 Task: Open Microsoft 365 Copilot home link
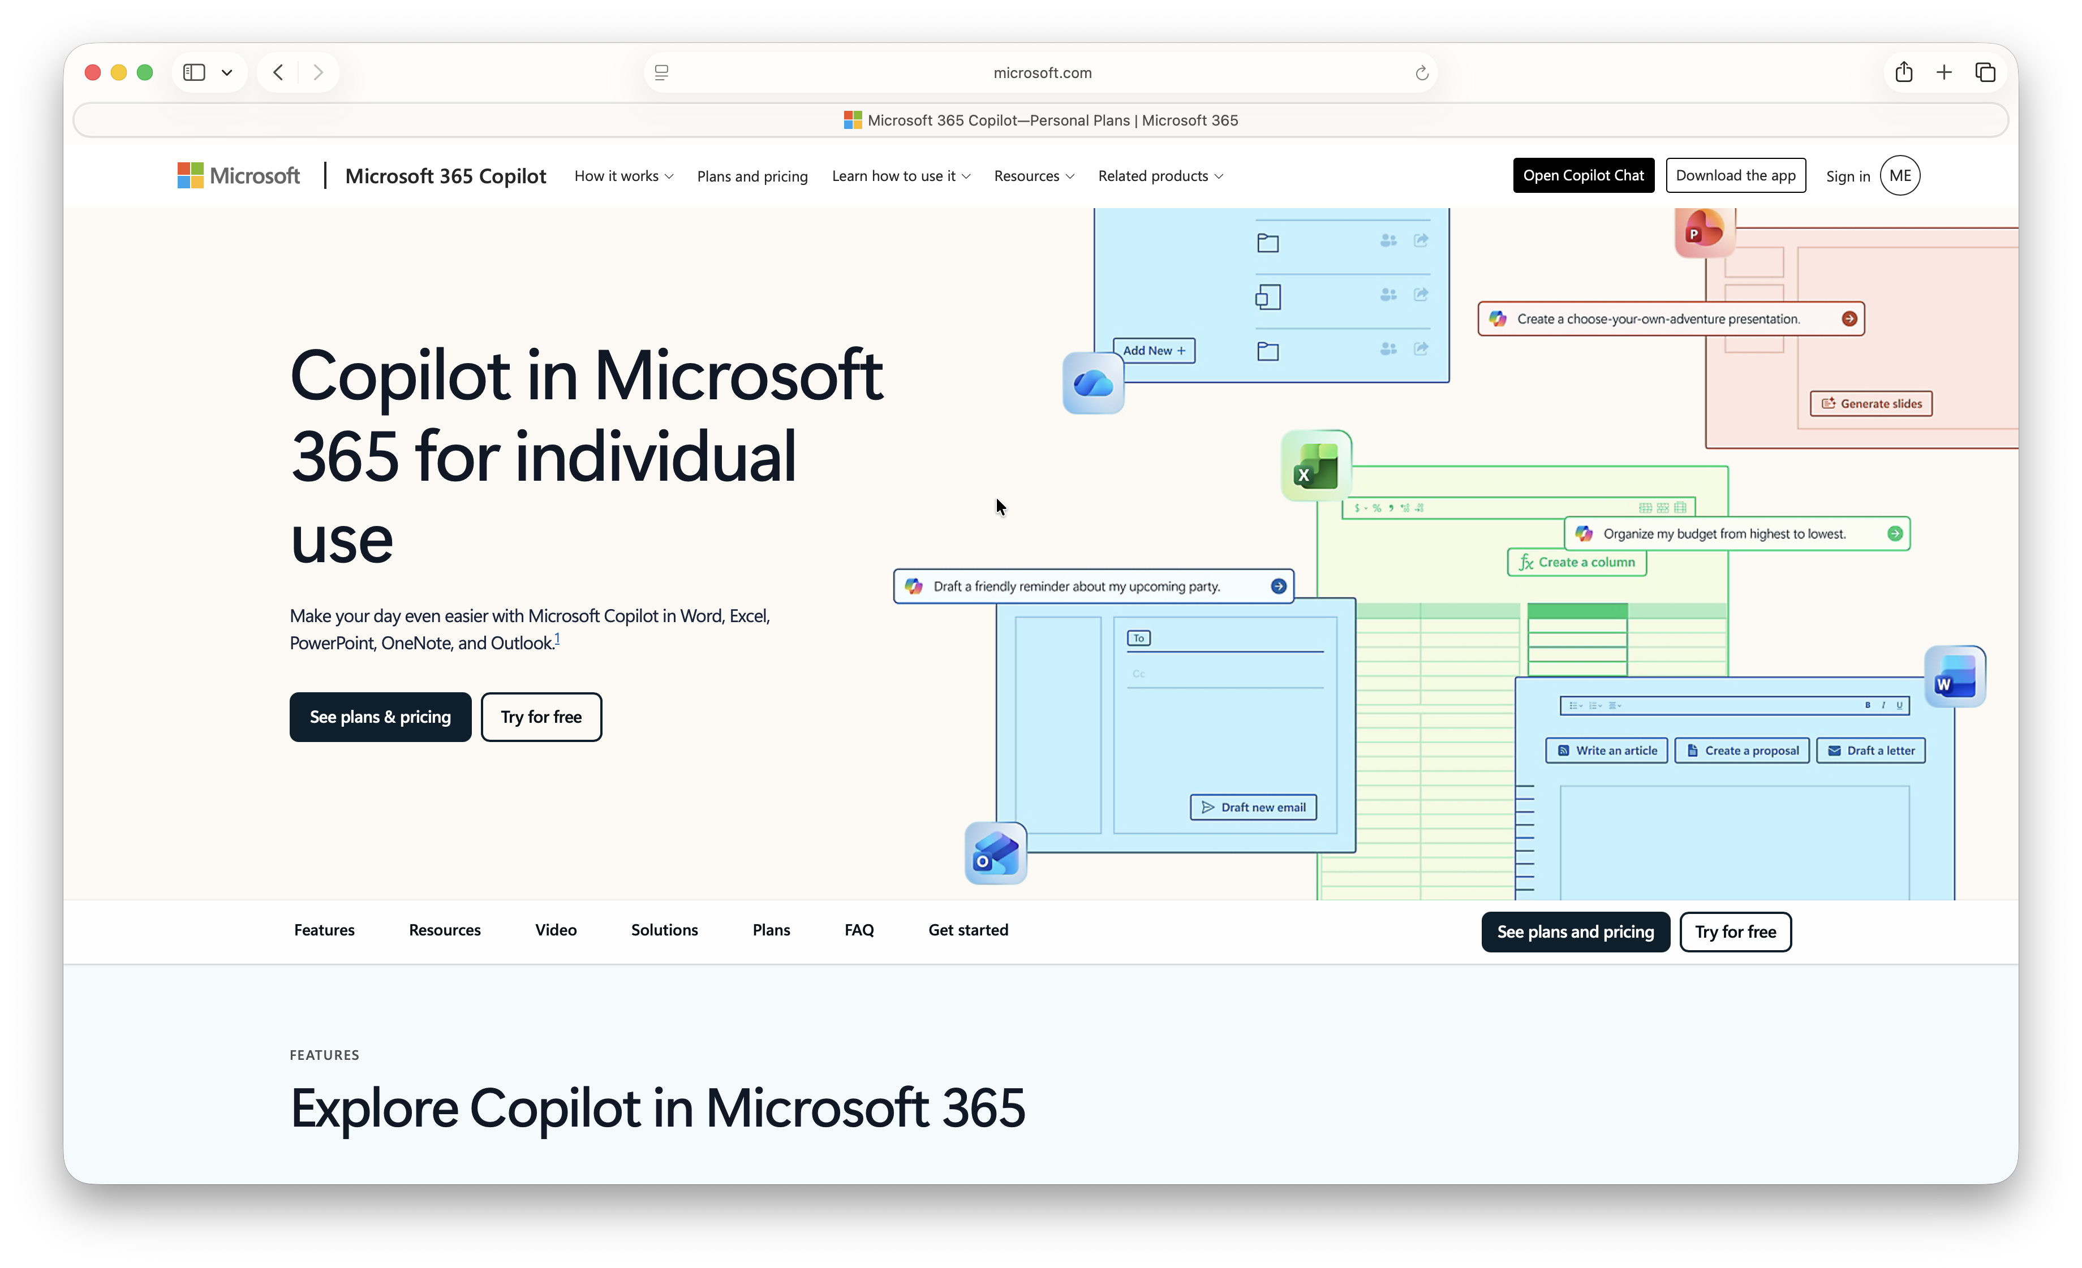pyautogui.click(x=445, y=176)
